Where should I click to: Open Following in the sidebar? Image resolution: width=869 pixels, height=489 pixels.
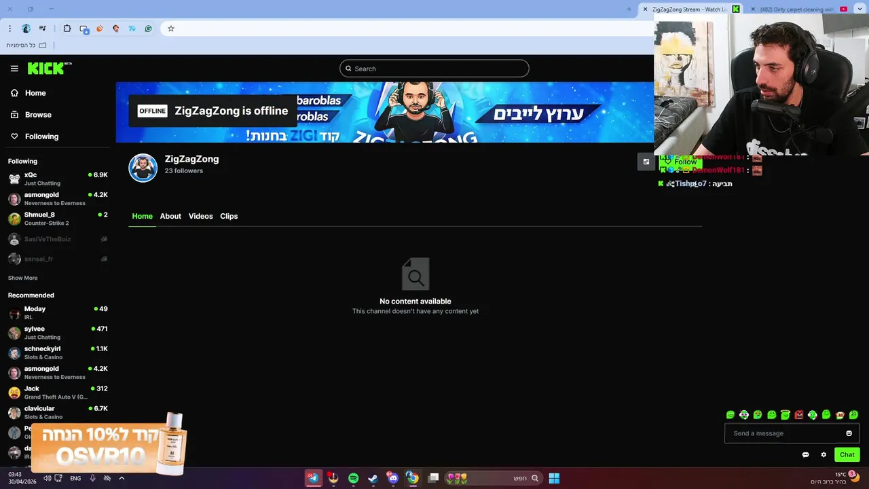[x=35, y=137]
